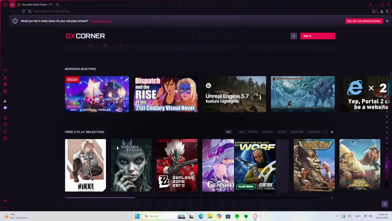
Task: Switch to Buy Red Dead Online tab
Action: tap(35, 5)
